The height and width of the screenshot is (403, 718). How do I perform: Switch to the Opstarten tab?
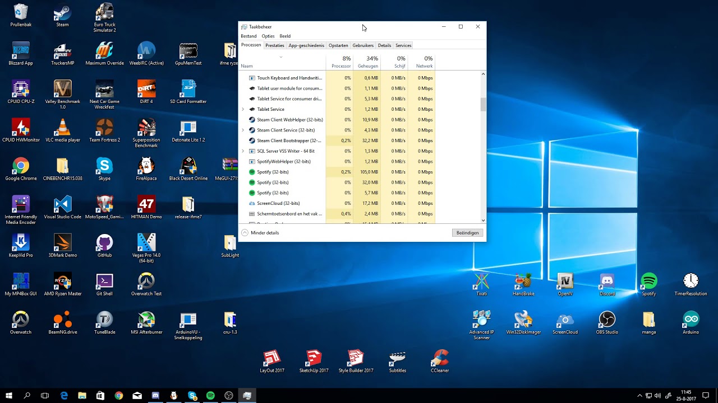point(338,45)
